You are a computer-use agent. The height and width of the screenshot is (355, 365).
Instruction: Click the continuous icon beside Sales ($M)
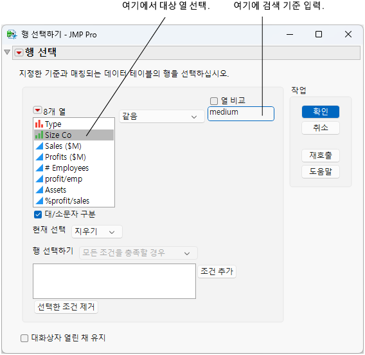coord(39,146)
